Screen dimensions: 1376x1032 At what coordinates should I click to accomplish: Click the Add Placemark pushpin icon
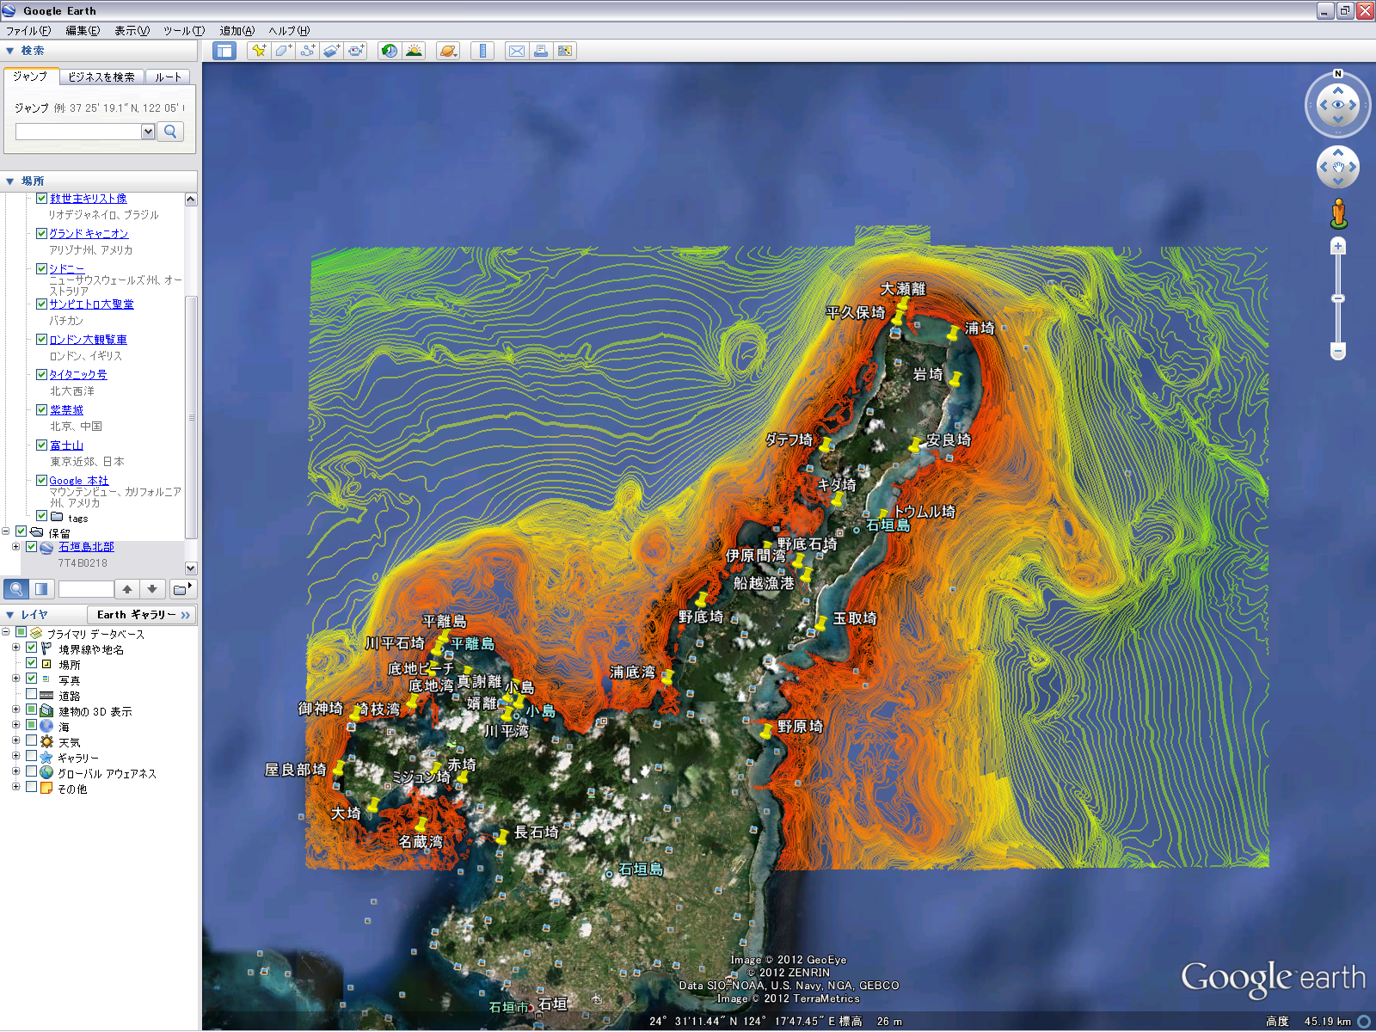pos(258,51)
